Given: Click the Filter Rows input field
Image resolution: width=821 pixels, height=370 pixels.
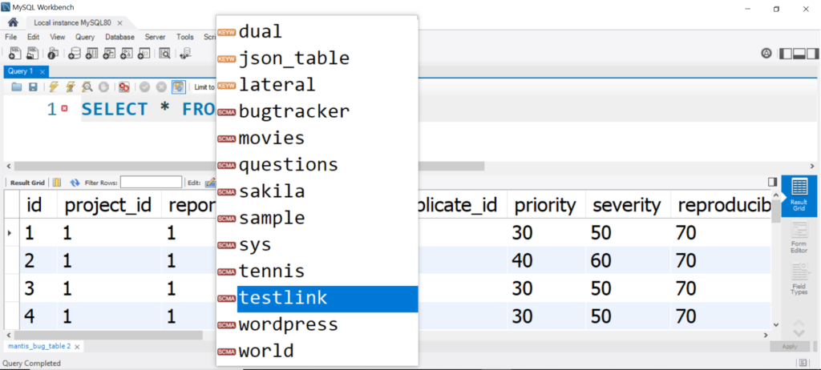Looking at the screenshot, I should 151,183.
